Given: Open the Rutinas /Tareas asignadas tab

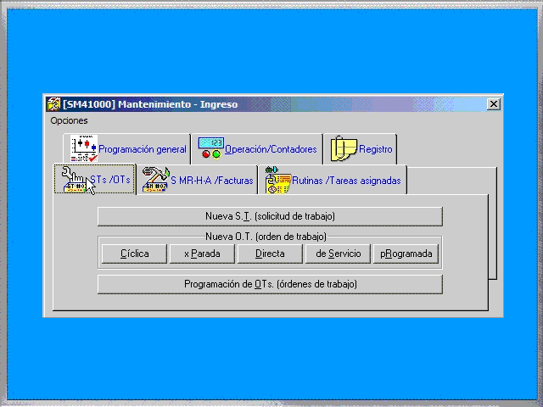Looking at the screenshot, I should pyautogui.click(x=333, y=180).
